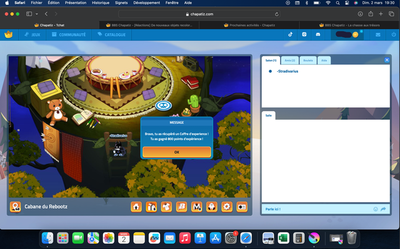The height and width of the screenshot is (249, 400).
Task: Go back in Safari history
Action: (46, 14)
